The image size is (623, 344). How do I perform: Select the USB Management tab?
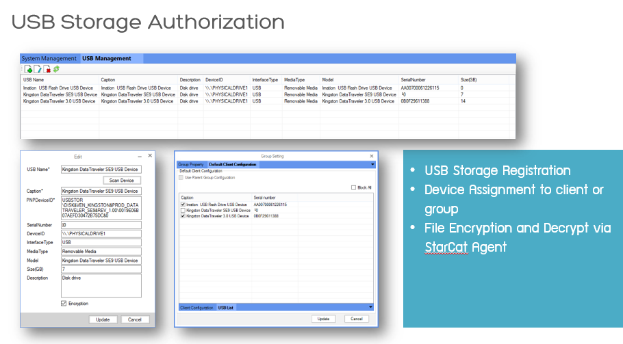point(107,58)
